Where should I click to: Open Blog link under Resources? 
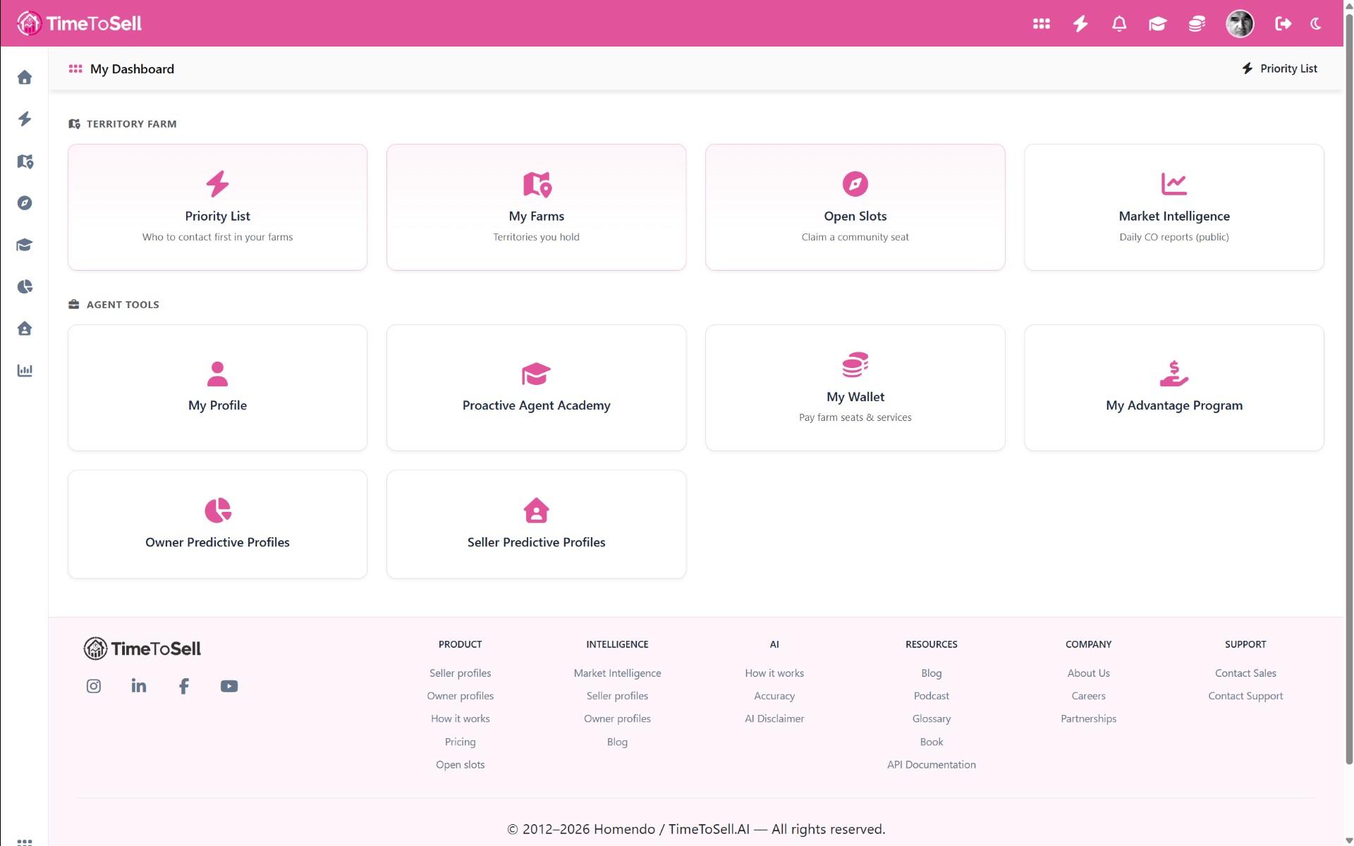pos(931,673)
